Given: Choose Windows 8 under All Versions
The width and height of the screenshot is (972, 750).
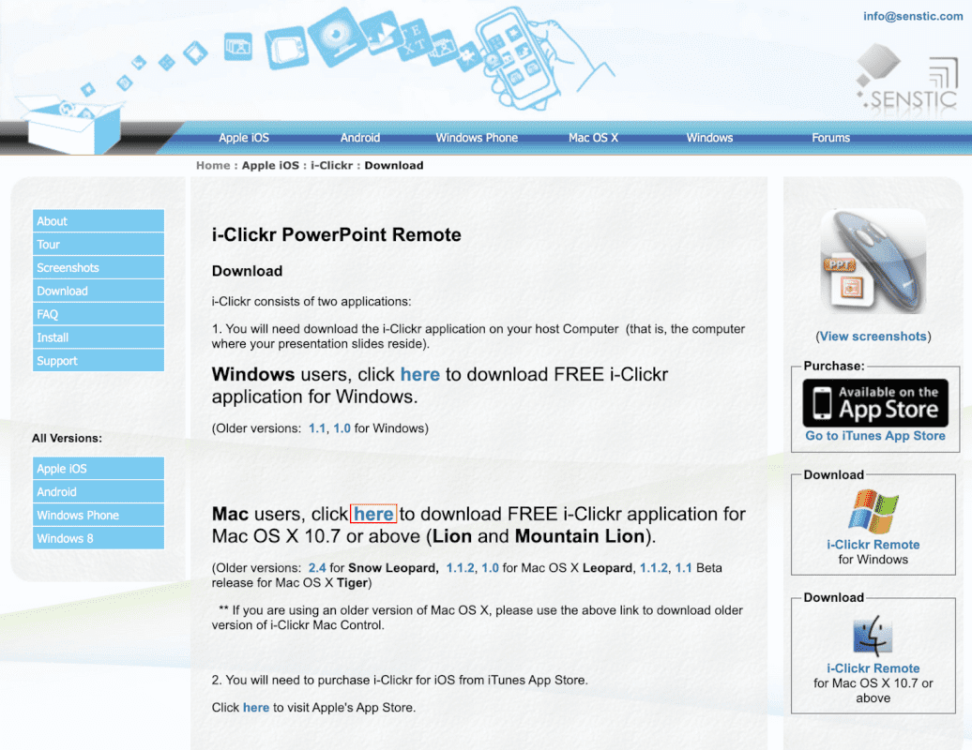Looking at the screenshot, I should pos(98,538).
